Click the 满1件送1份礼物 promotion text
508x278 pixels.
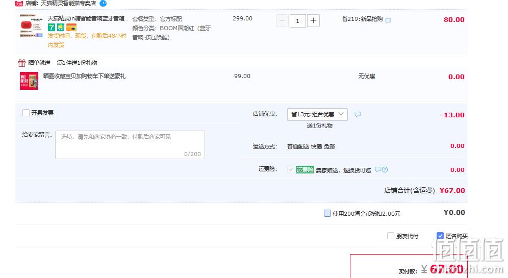click(x=77, y=63)
